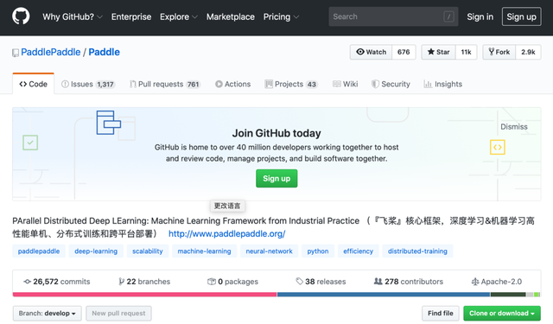The image size is (553, 324).
Task: Dismiss the Join GitHub banner
Action: coord(514,127)
